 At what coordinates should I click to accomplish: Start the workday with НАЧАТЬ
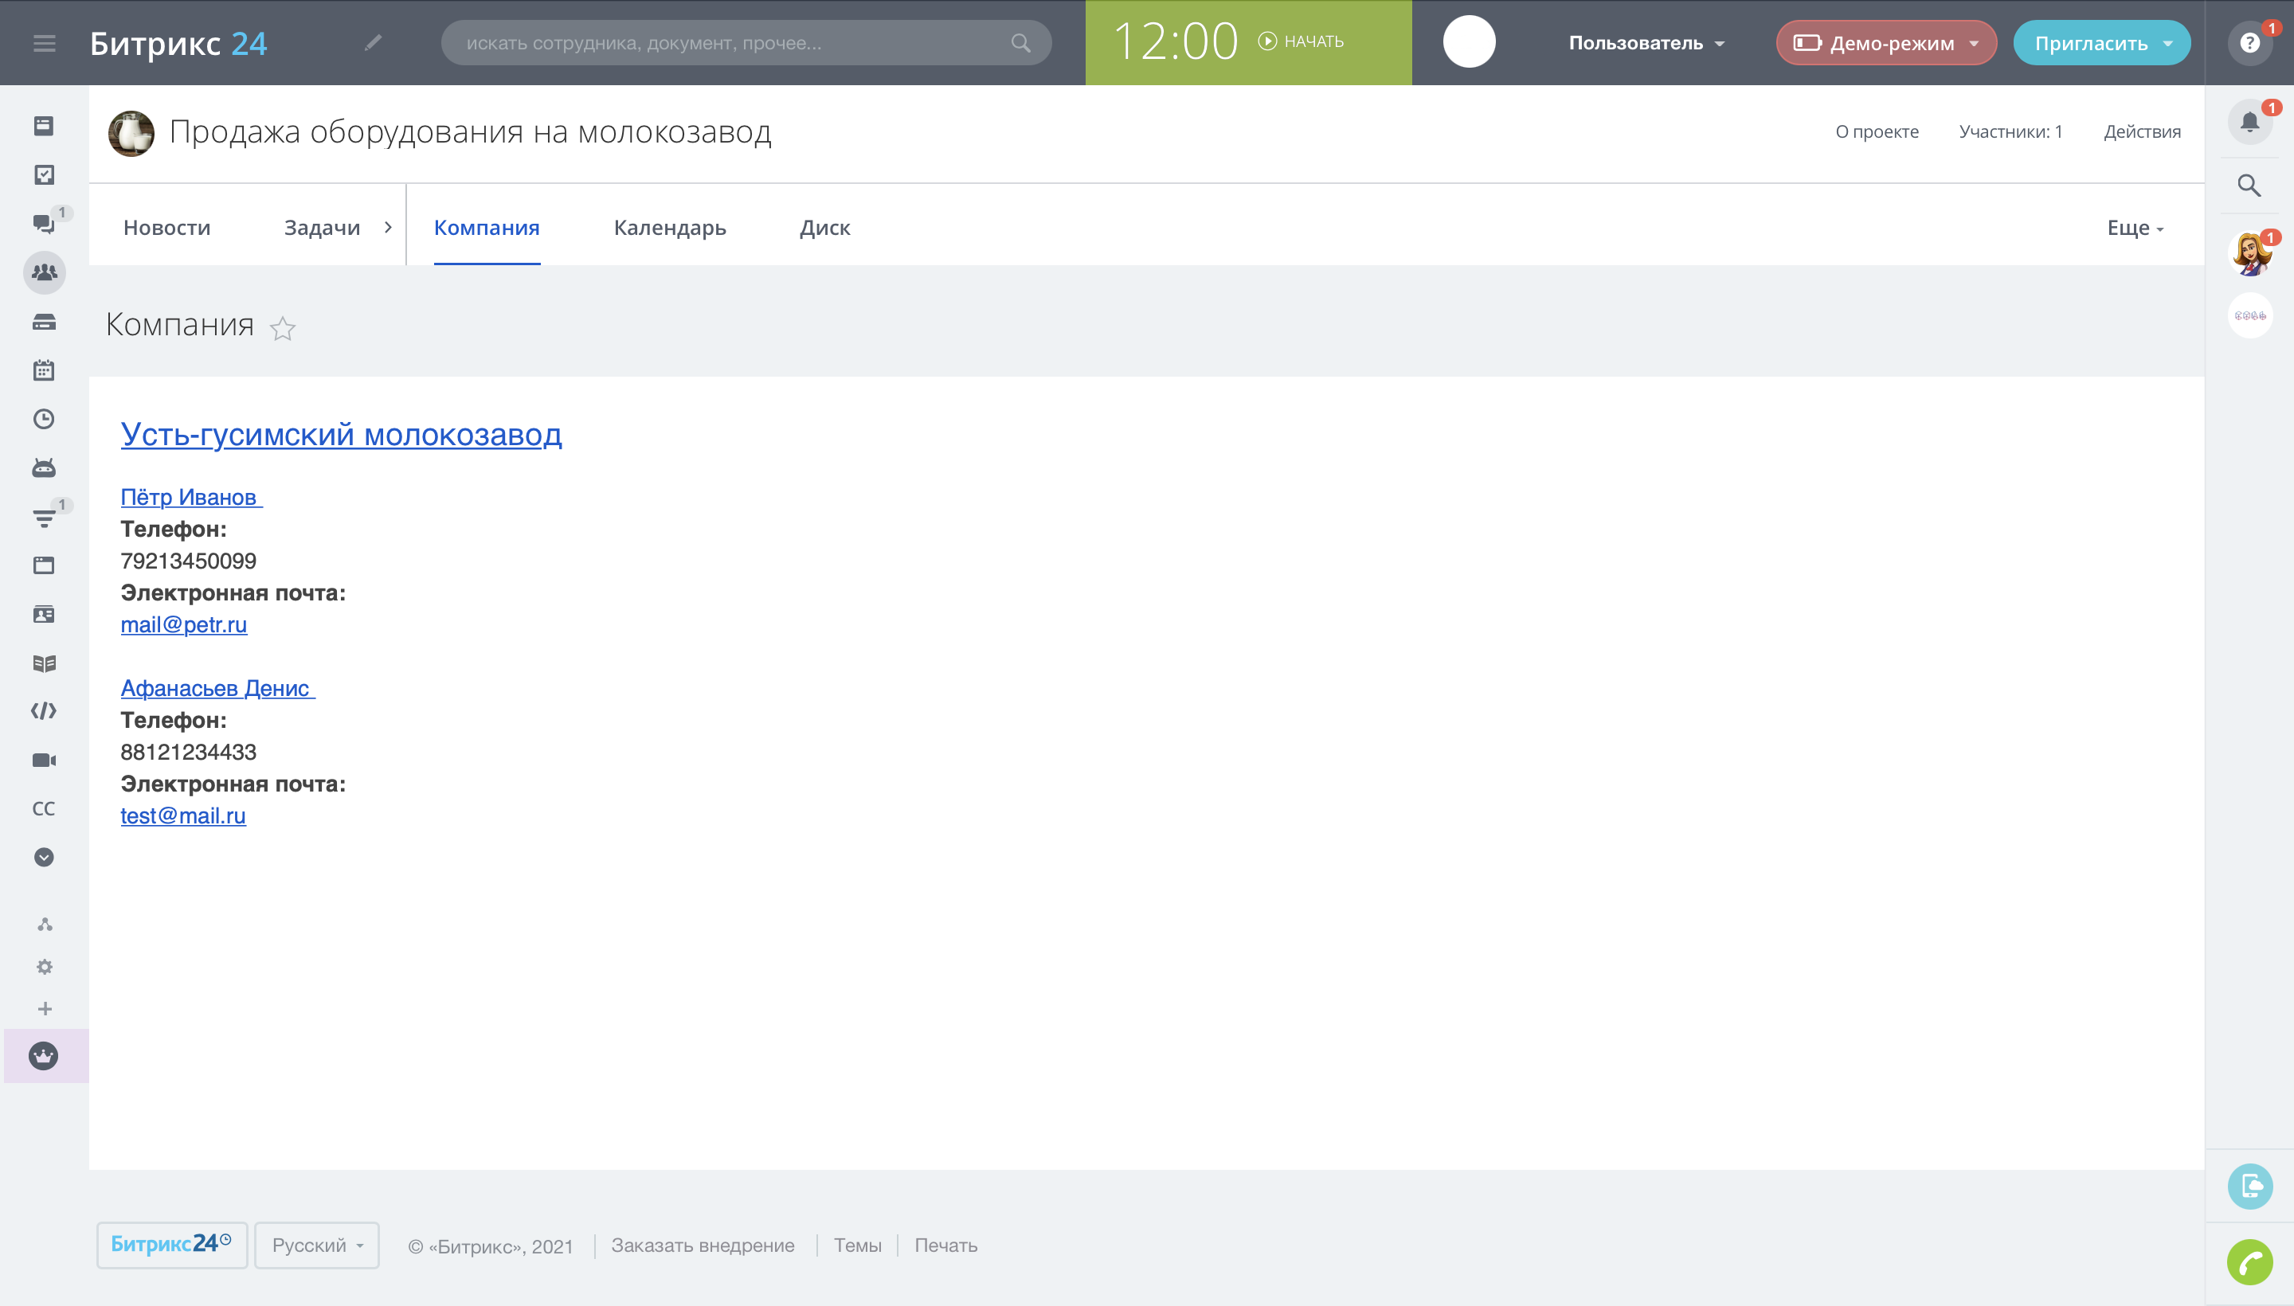point(1301,41)
